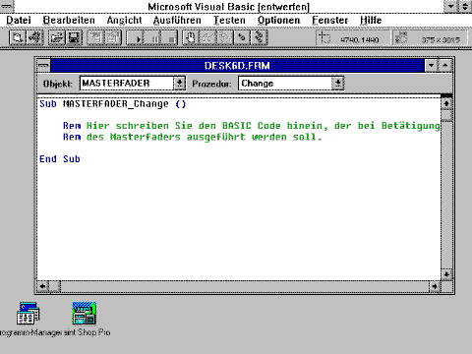The height and width of the screenshot is (354, 472).
Task: Click the horizontal scroll left arrow
Action: click(43, 287)
